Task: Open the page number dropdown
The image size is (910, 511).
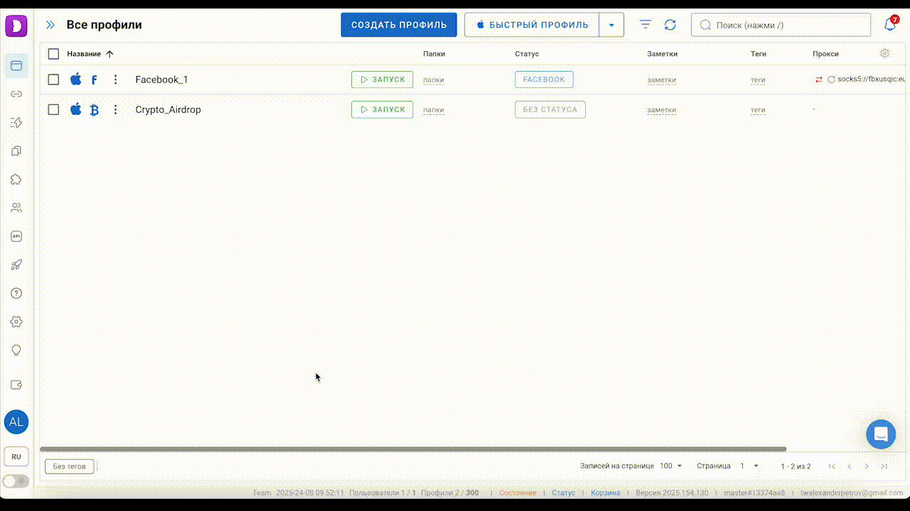Action: click(x=749, y=466)
